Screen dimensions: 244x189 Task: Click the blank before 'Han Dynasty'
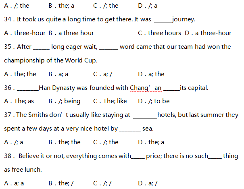point(28,88)
